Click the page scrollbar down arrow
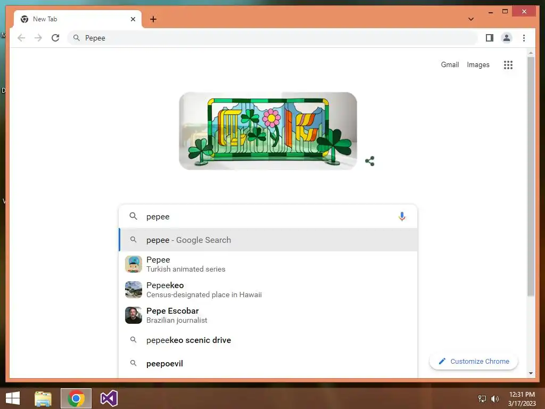This screenshot has width=545, height=409. pos(531,373)
